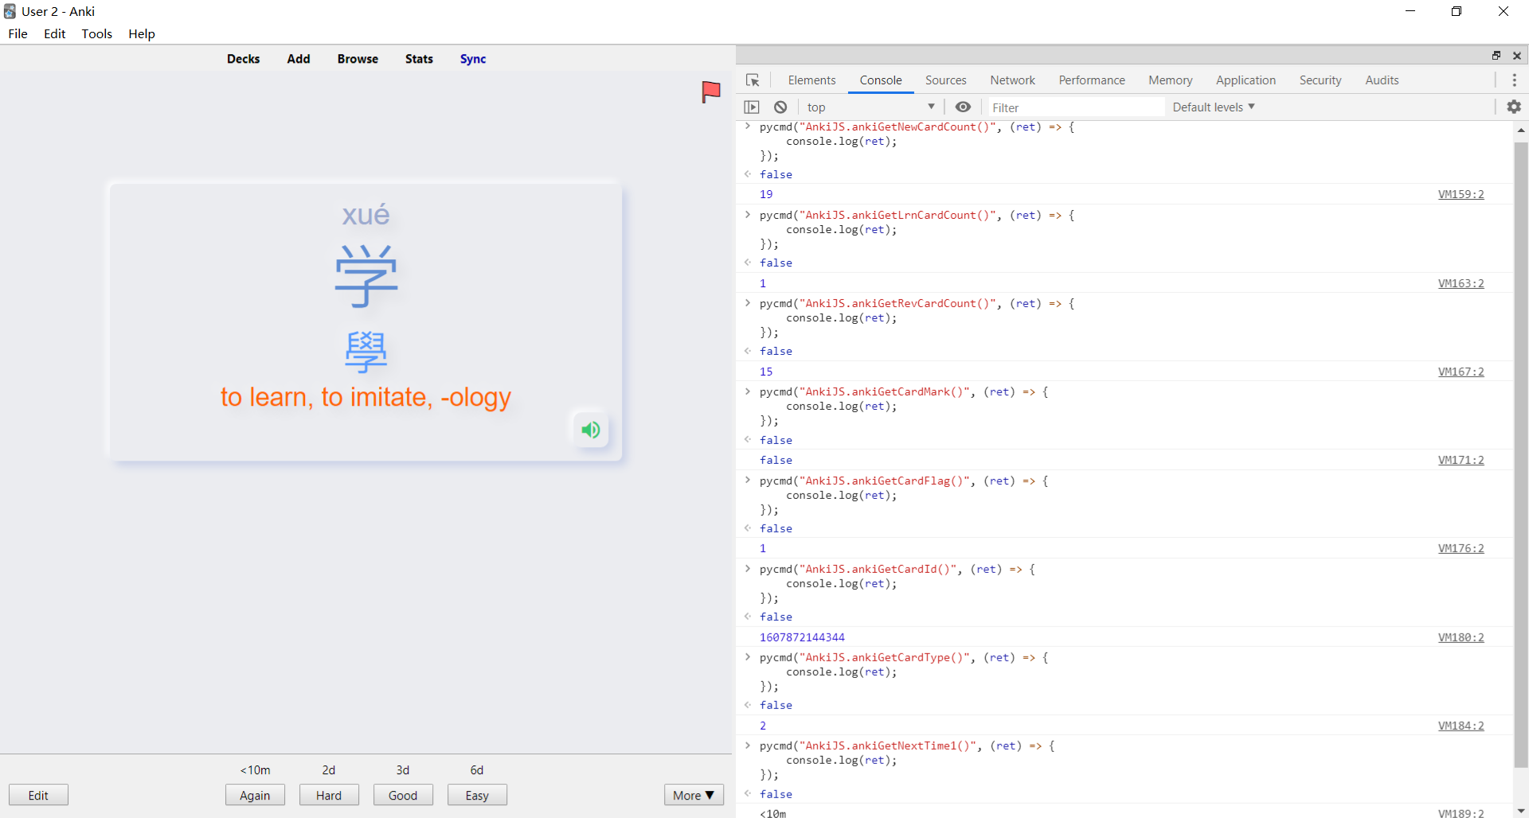Switch to the Network tab in DevTools
This screenshot has height=818, width=1529.
[x=1012, y=80]
